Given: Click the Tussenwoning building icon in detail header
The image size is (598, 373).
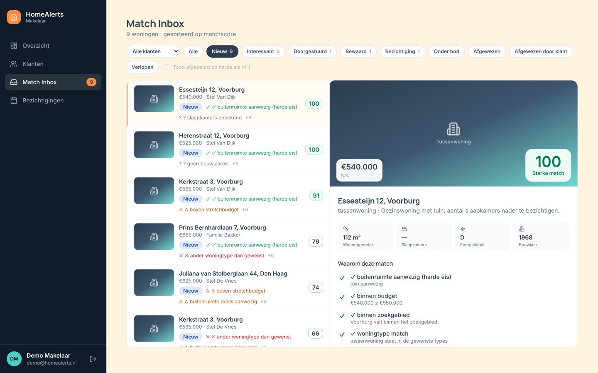Looking at the screenshot, I should pos(453,129).
